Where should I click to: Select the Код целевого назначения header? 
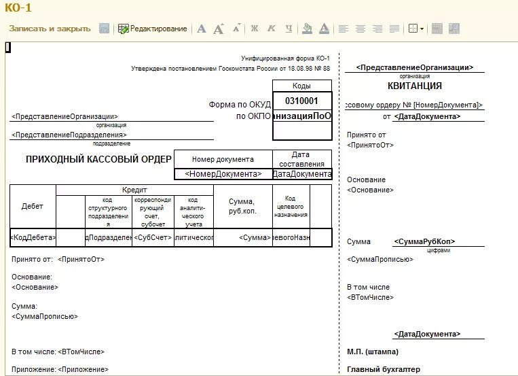pyautogui.click(x=291, y=206)
